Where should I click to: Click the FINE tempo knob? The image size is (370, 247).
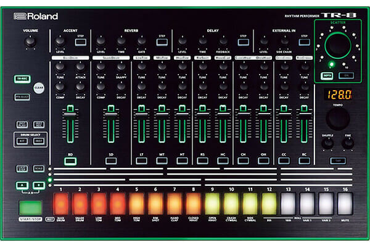tap(348, 143)
